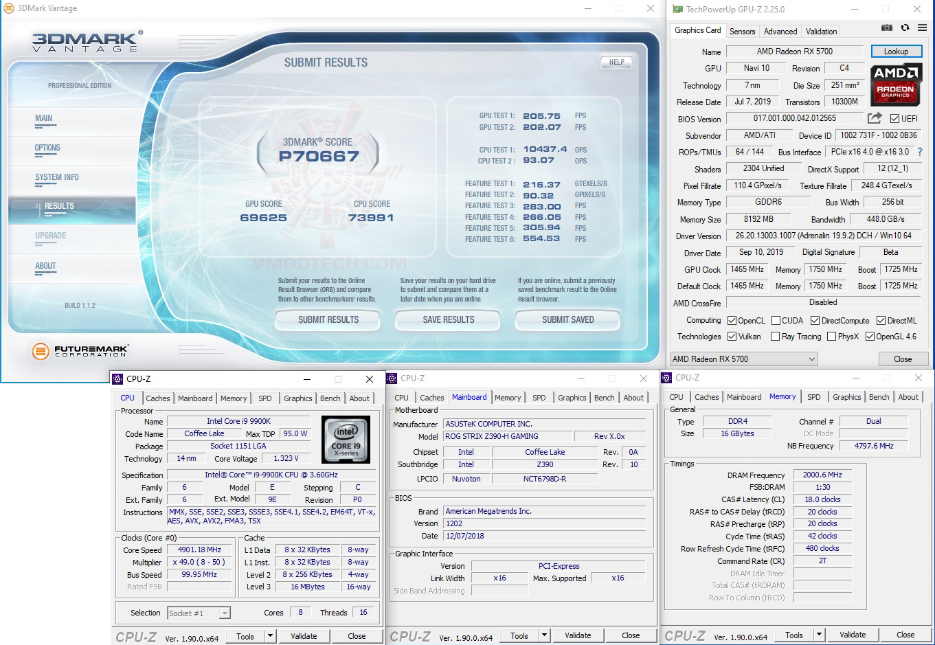This screenshot has height=645, width=935.
Task: Click the Lookup button in GPU-Z
Action: [896, 52]
